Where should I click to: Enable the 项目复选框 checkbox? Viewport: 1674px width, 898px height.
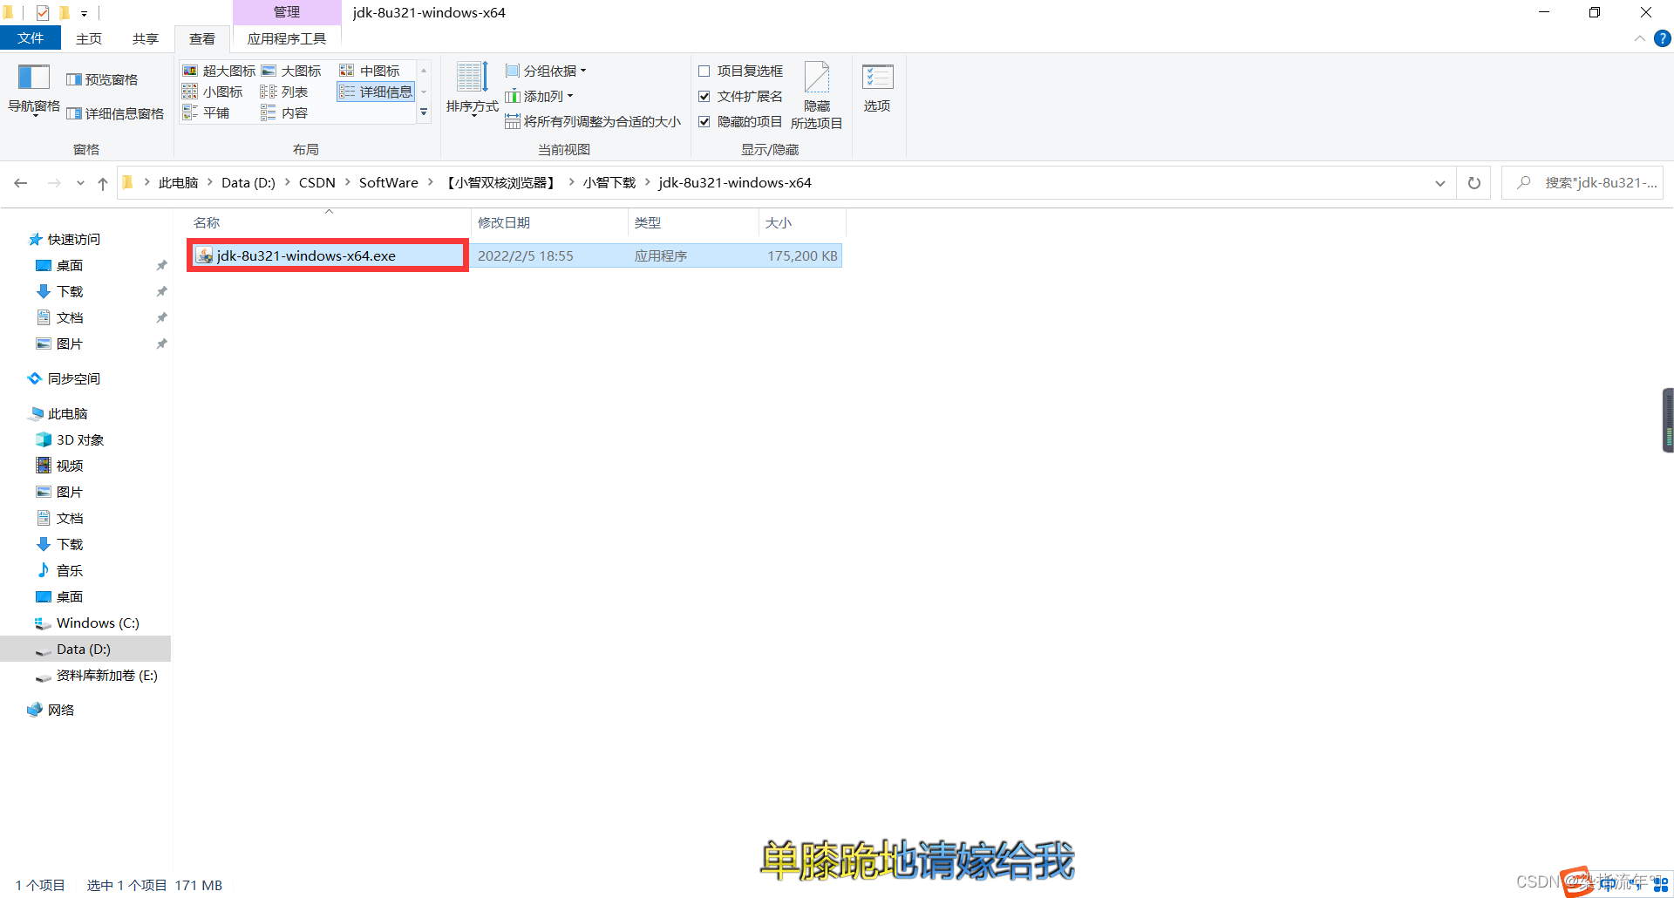[x=704, y=71]
